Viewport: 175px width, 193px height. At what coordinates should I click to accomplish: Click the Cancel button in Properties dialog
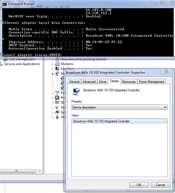161,185
